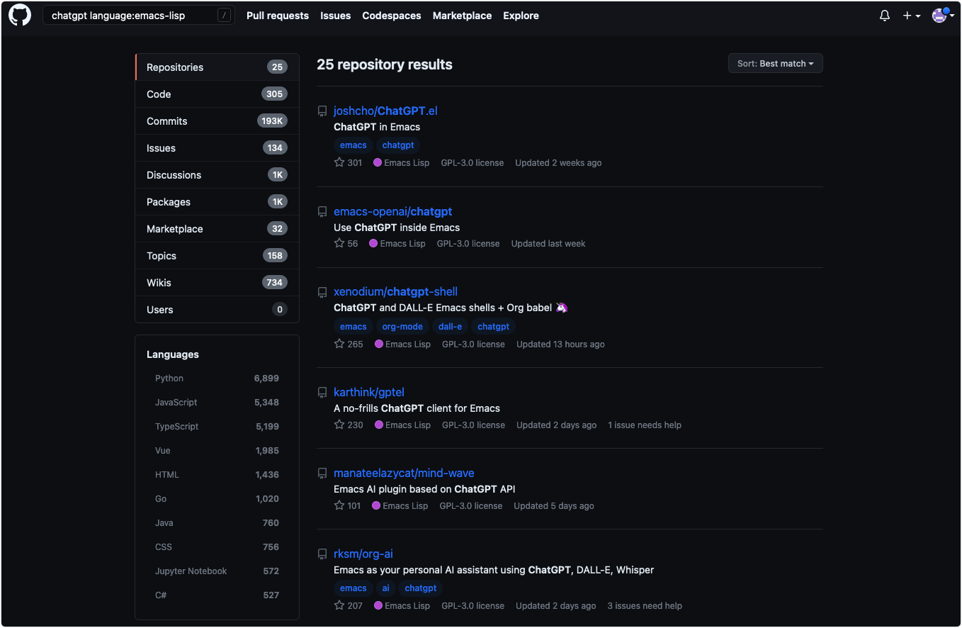Viewport: 962px width, 628px height.
Task: Open the '3 issues need help' link
Action: point(645,606)
